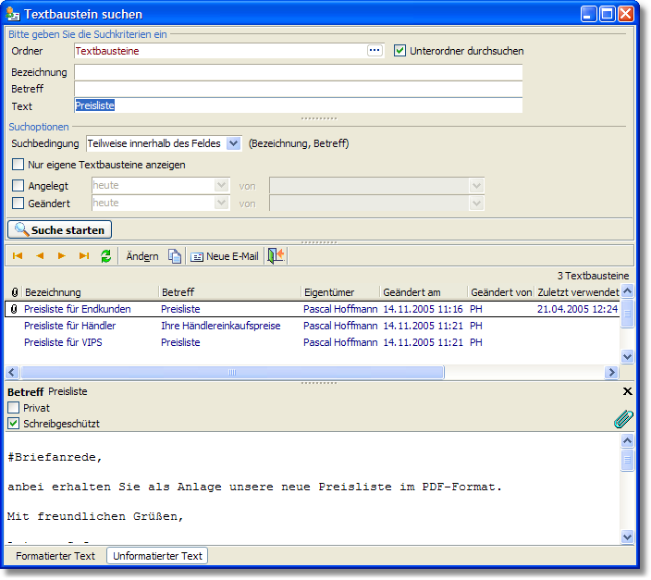Click the exit door icon in toolbar
Screen dimensions: 651x580
point(276,256)
